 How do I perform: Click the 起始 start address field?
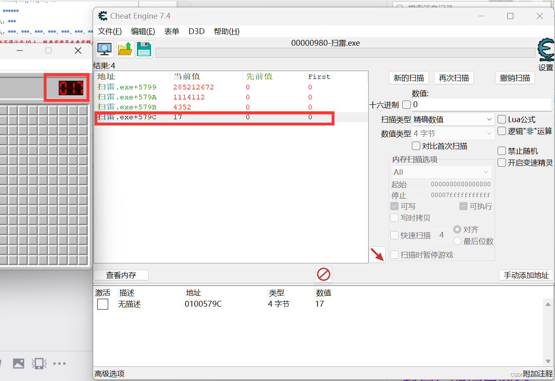450,184
